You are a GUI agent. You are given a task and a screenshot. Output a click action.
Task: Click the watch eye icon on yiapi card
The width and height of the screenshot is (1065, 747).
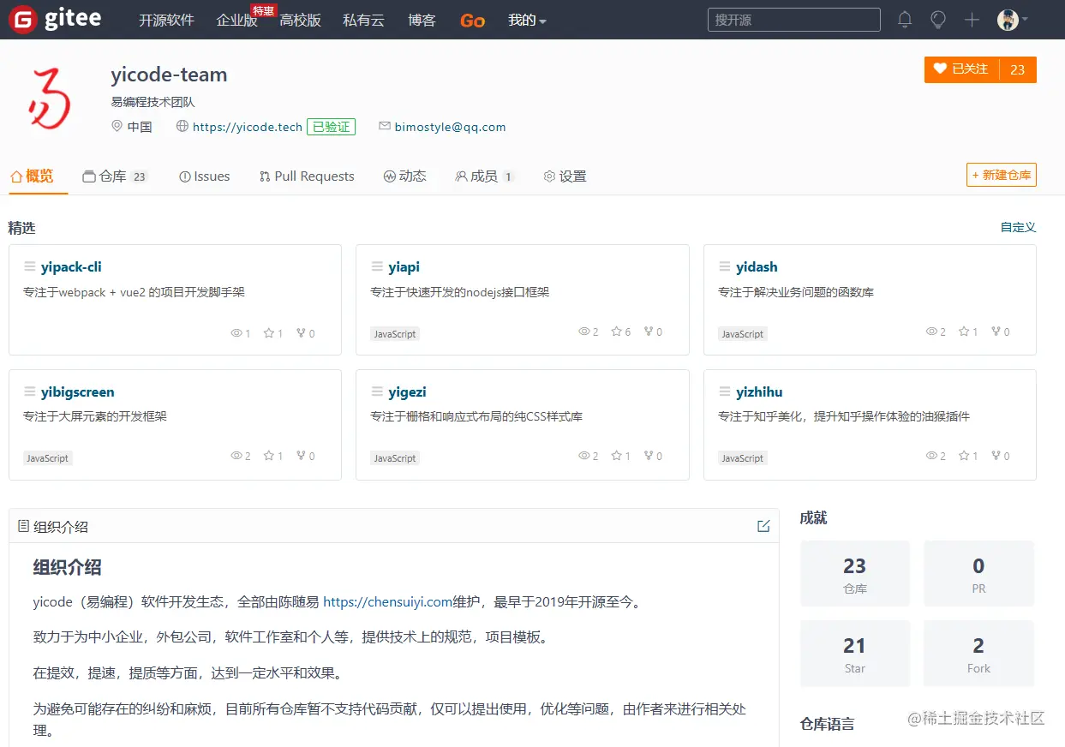[x=584, y=331]
